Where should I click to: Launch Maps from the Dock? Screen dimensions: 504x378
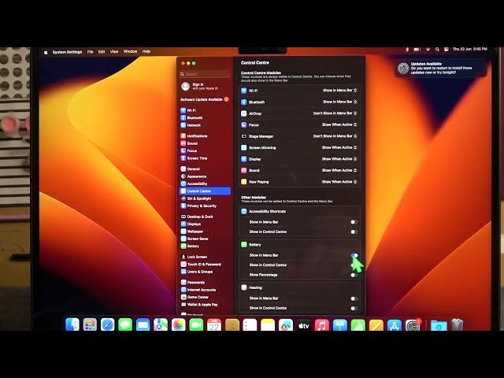[x=161, y=324]
